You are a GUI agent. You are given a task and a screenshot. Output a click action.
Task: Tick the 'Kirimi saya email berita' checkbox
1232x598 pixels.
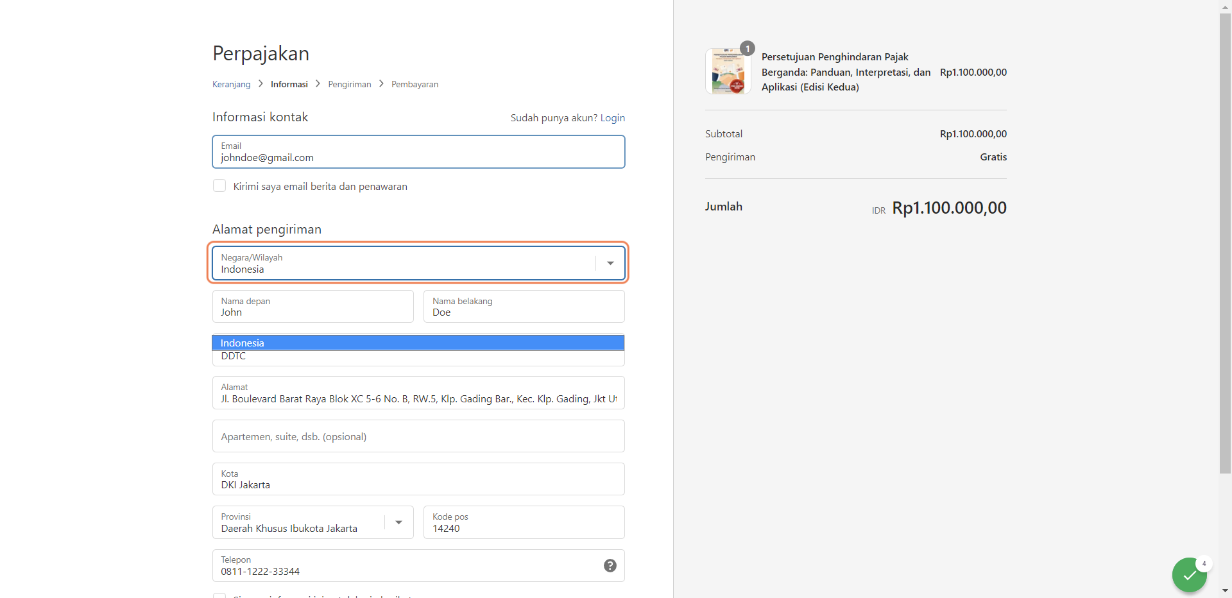click(x=219, y=185)
